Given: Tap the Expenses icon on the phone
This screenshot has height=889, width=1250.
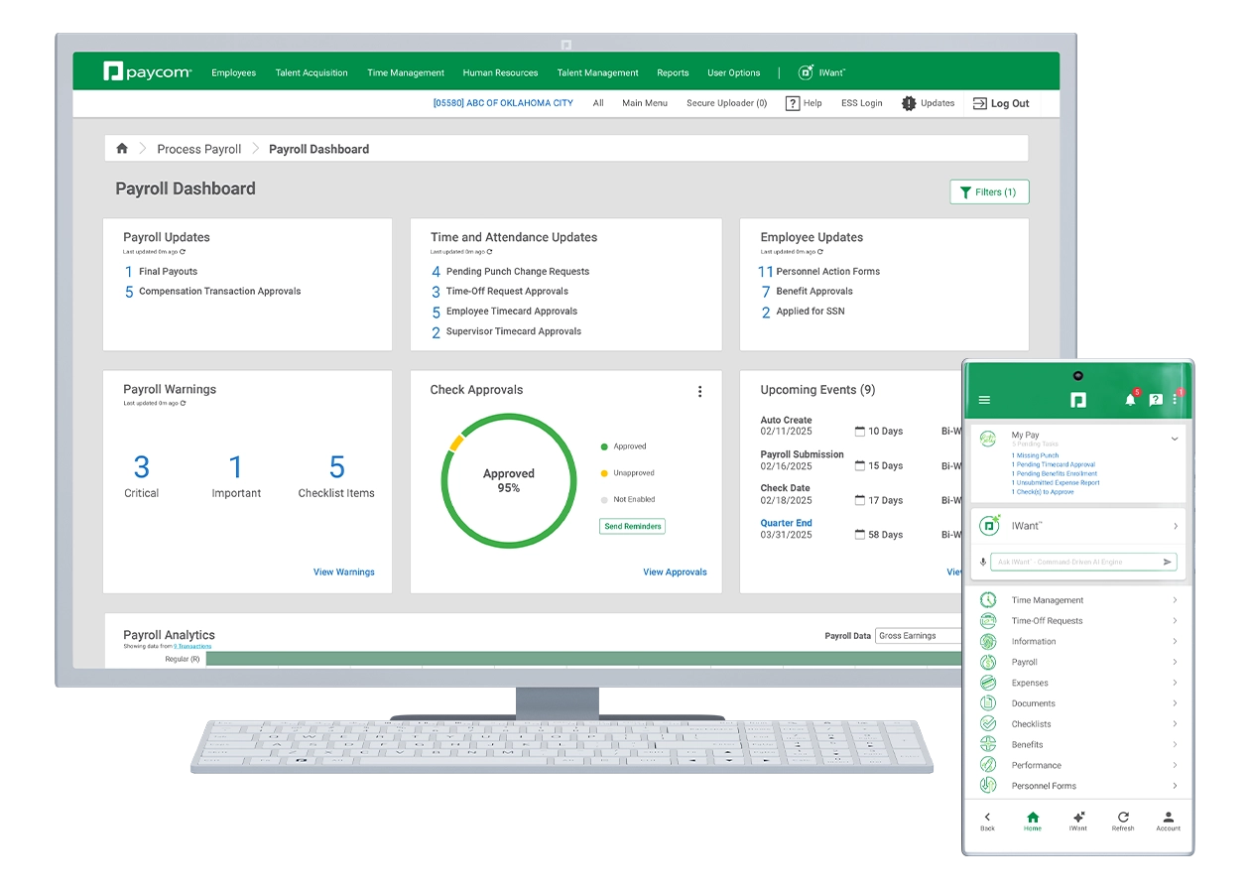Looking at the screenshot, I should pyautogui.click(x=988, y=683).
